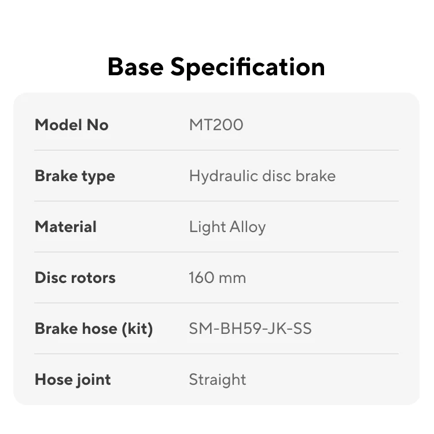Click the divider line above Hose joint row

[216, 354]
